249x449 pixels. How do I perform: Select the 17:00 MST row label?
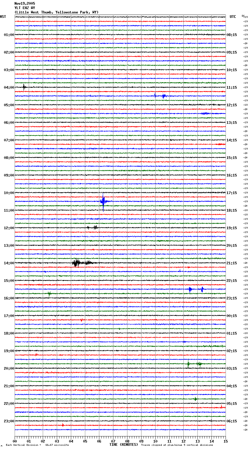point(9,316)
